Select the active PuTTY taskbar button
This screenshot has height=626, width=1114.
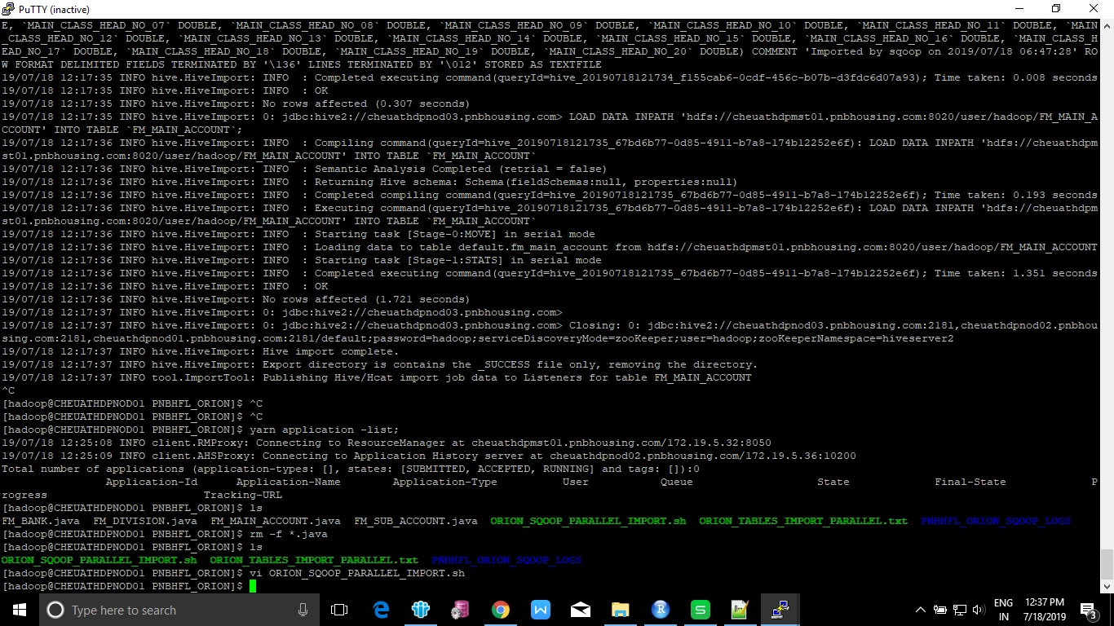pyautogui.click(x=780, y=610)
